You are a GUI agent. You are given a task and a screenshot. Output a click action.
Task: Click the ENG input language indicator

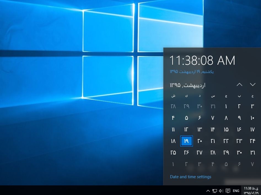236,191
